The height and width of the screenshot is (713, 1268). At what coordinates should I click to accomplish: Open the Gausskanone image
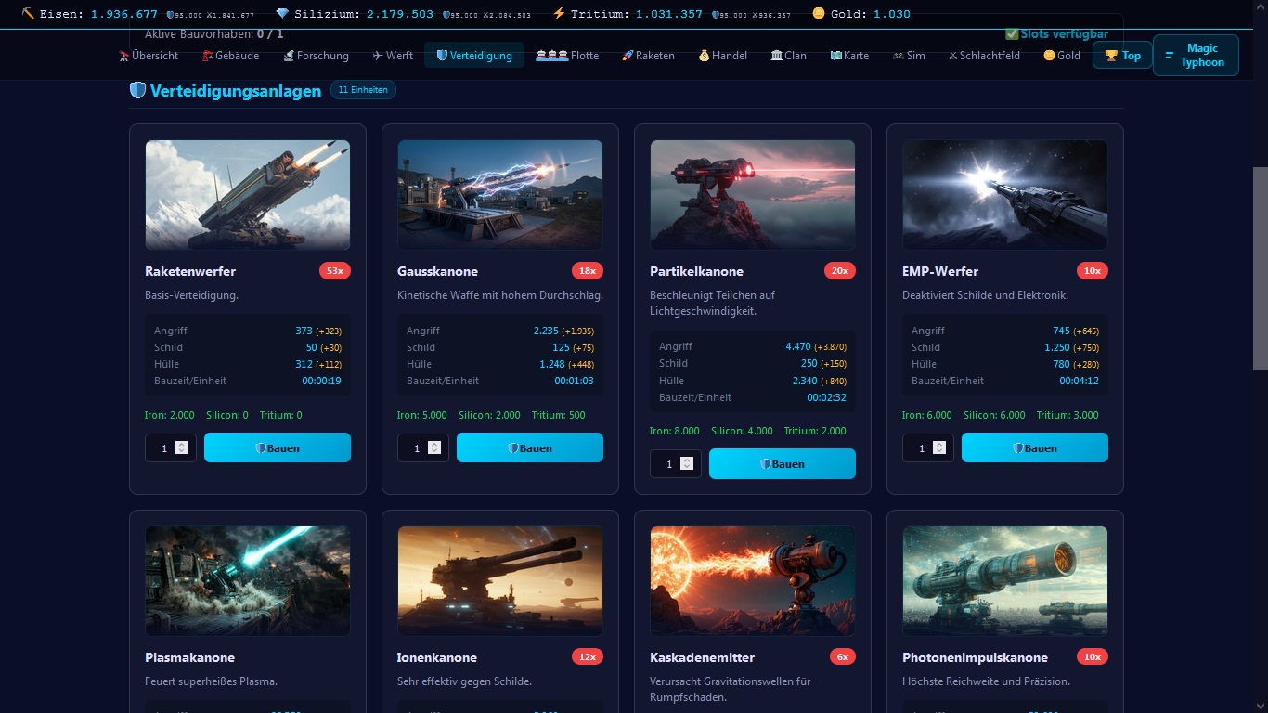tap(500, 195)
